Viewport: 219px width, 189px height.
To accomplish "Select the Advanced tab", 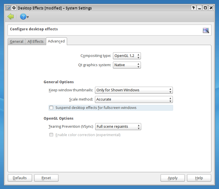I will [x=56, y=41].
